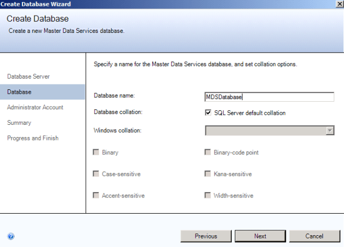
Task: Go to the Database Server step
Action: 28,76
